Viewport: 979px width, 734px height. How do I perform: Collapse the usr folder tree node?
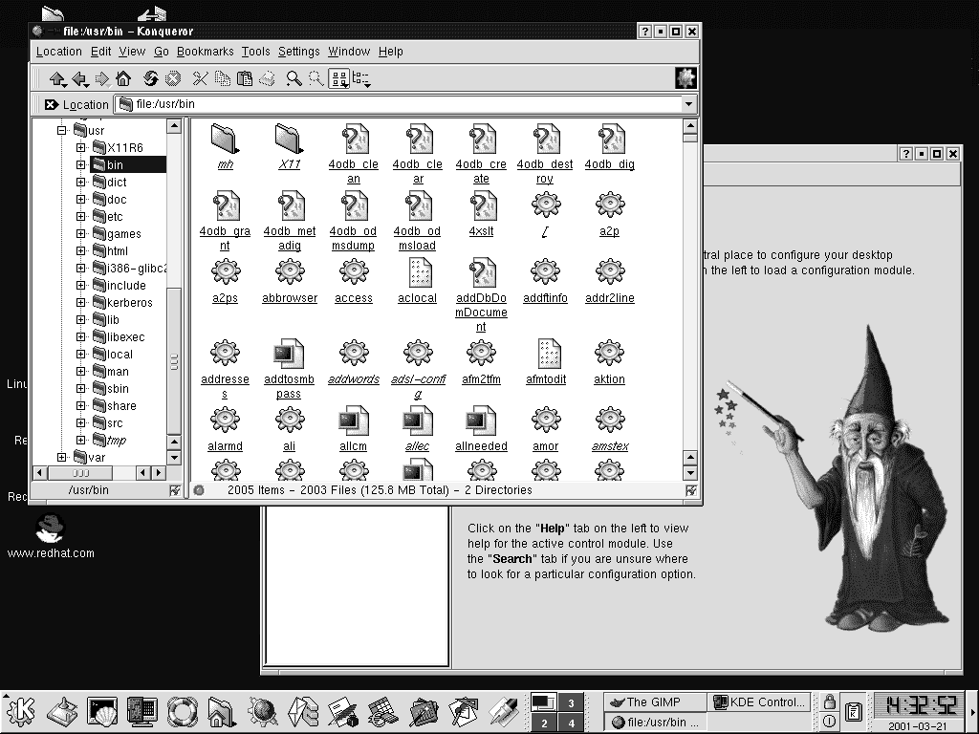coord(63,130)
